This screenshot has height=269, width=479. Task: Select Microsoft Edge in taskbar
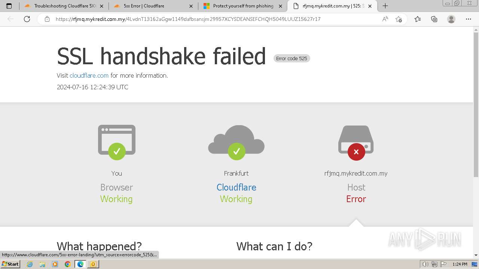click(x=80, y=264)
